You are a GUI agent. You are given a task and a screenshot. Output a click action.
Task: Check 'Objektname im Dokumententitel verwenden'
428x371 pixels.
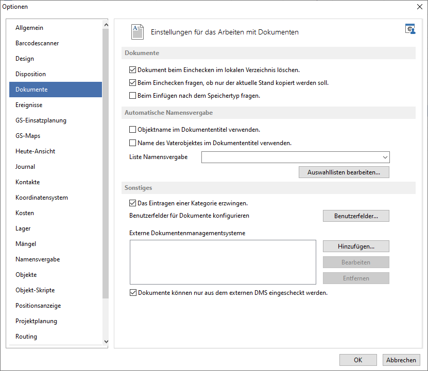click(133, 129)
